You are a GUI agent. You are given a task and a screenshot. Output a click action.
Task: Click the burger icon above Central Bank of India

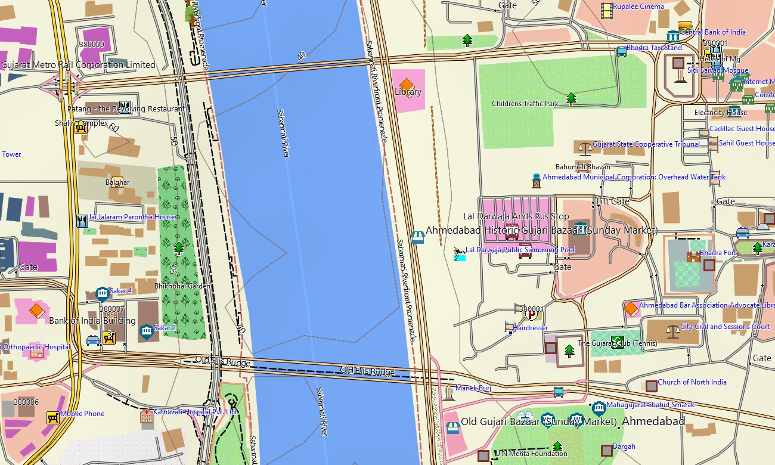tap(685, 26)
